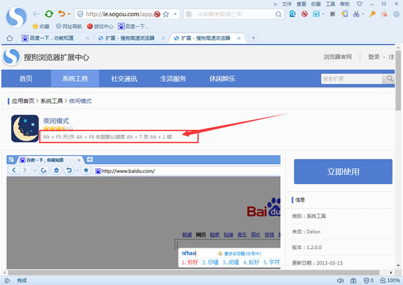403x285 pixels.
Task: Click the magnifier in the browser search box
Action: [278, 14]
